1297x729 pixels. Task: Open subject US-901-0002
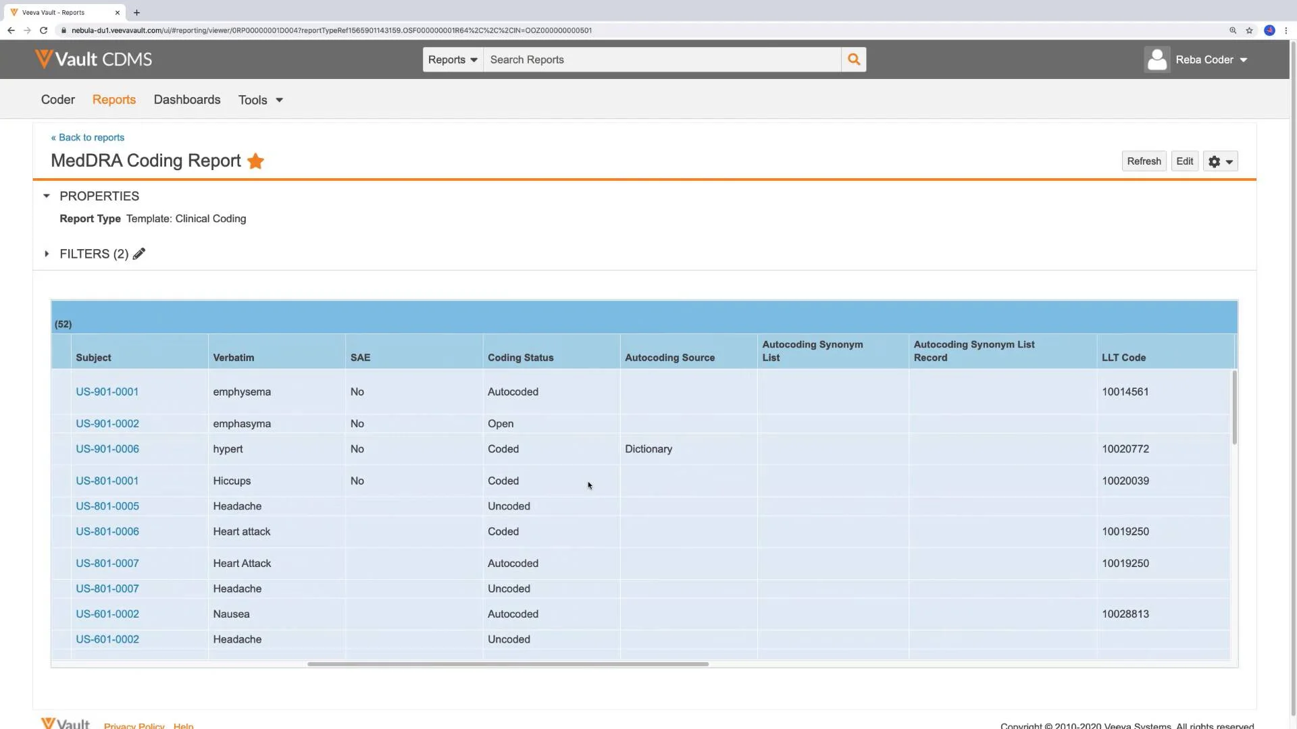107,424
